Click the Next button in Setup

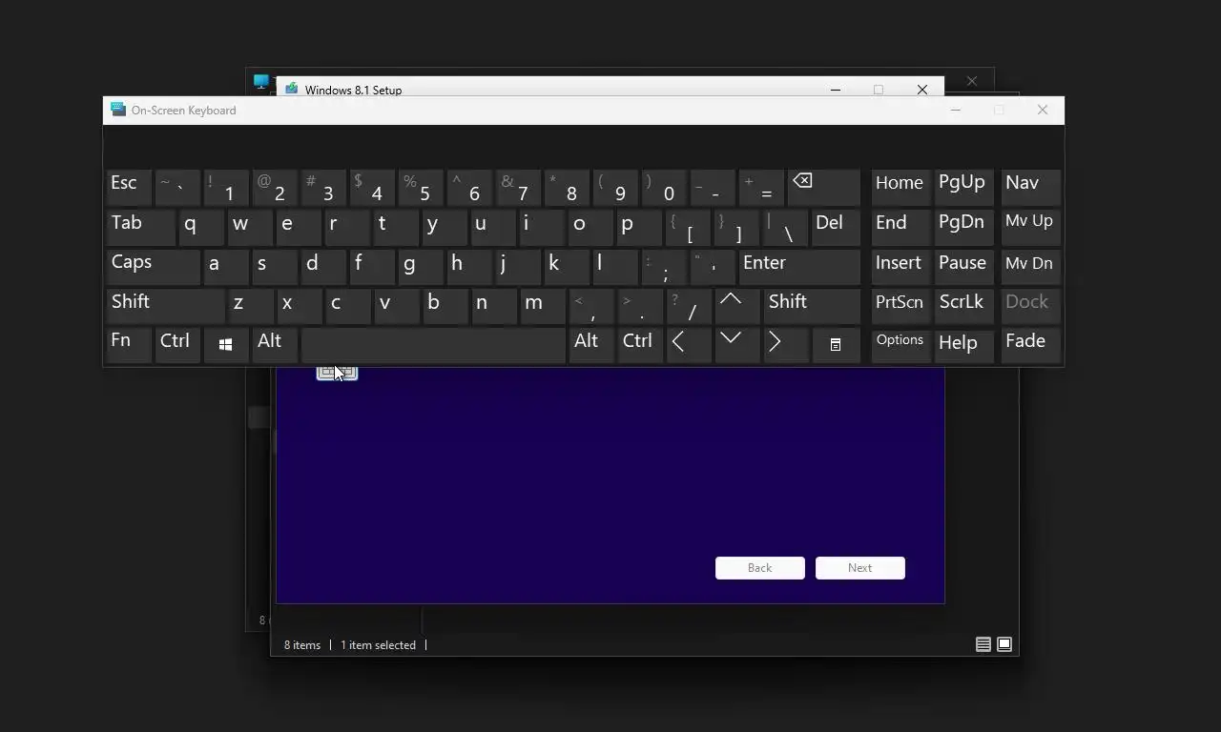(x=860, y=568)
